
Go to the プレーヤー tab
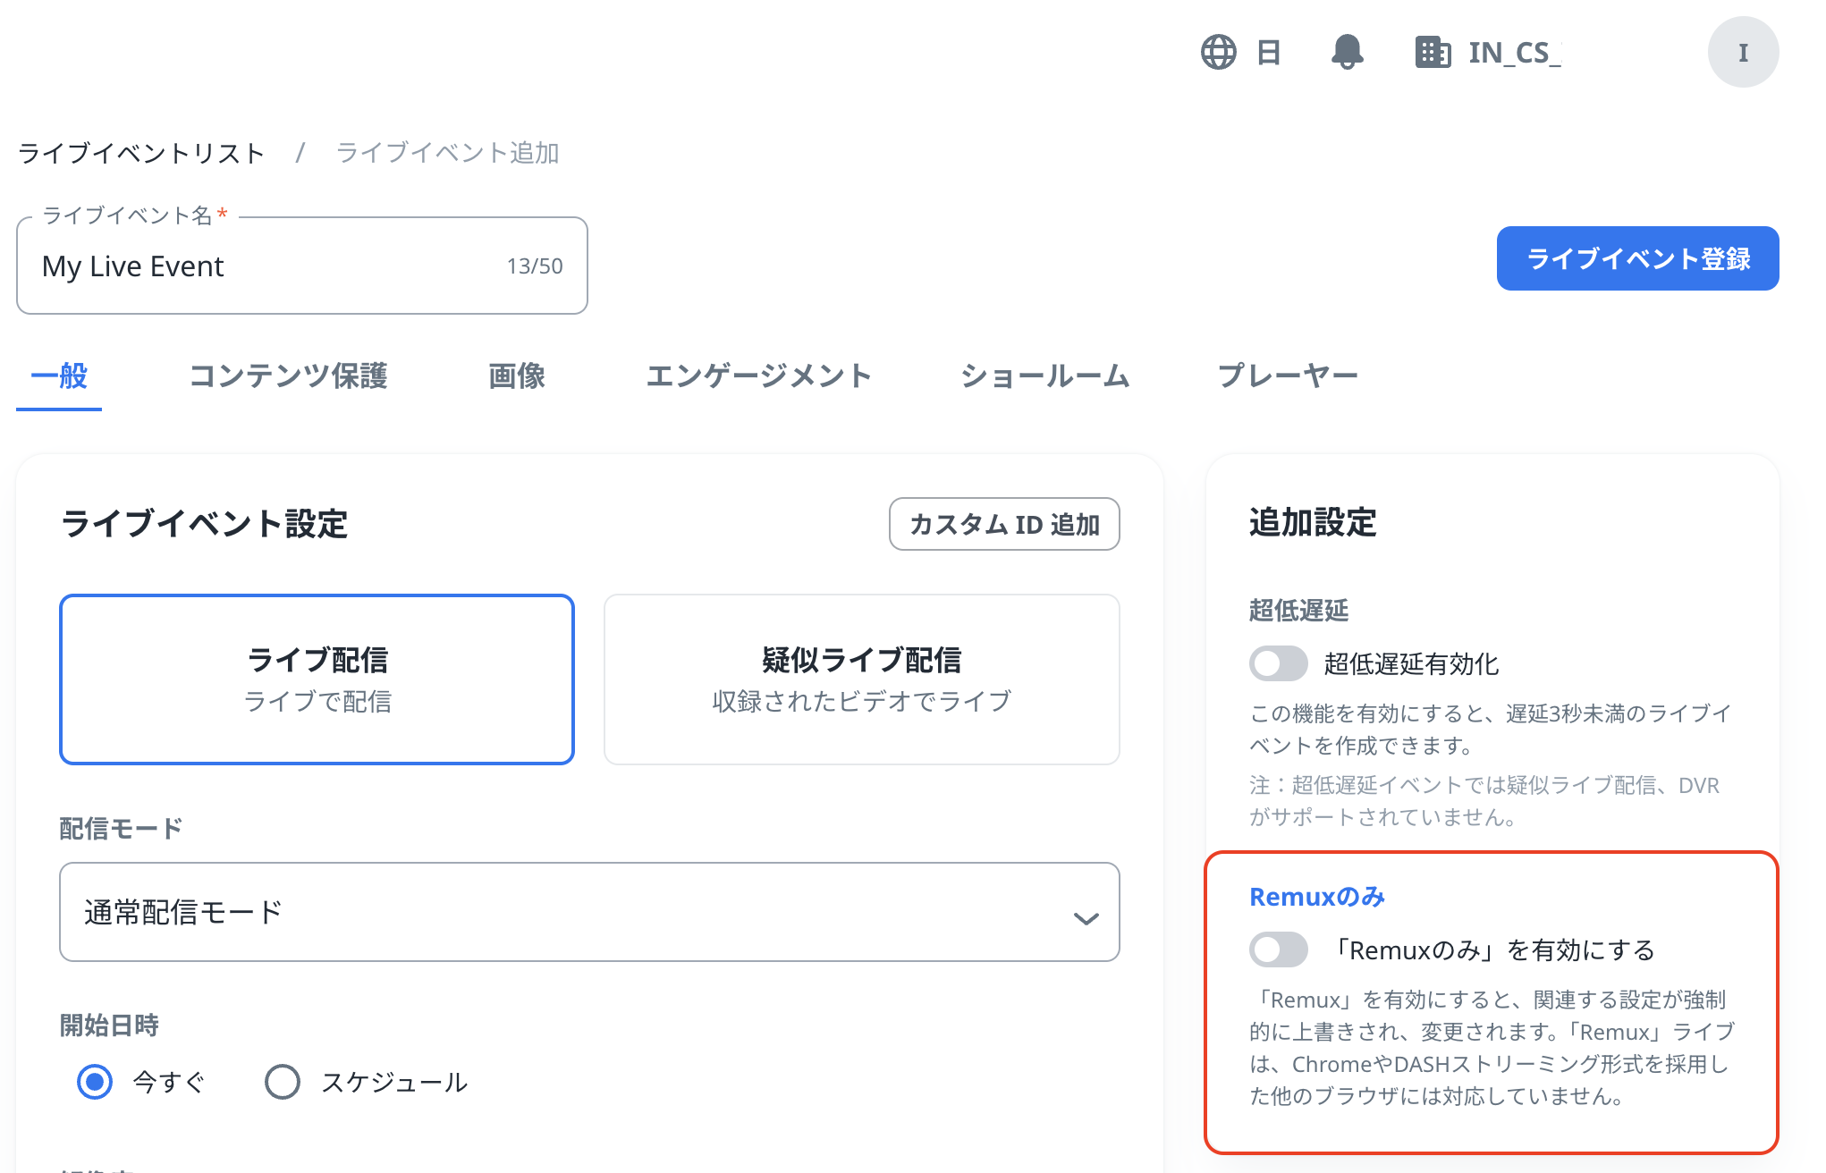point(1288,376)
